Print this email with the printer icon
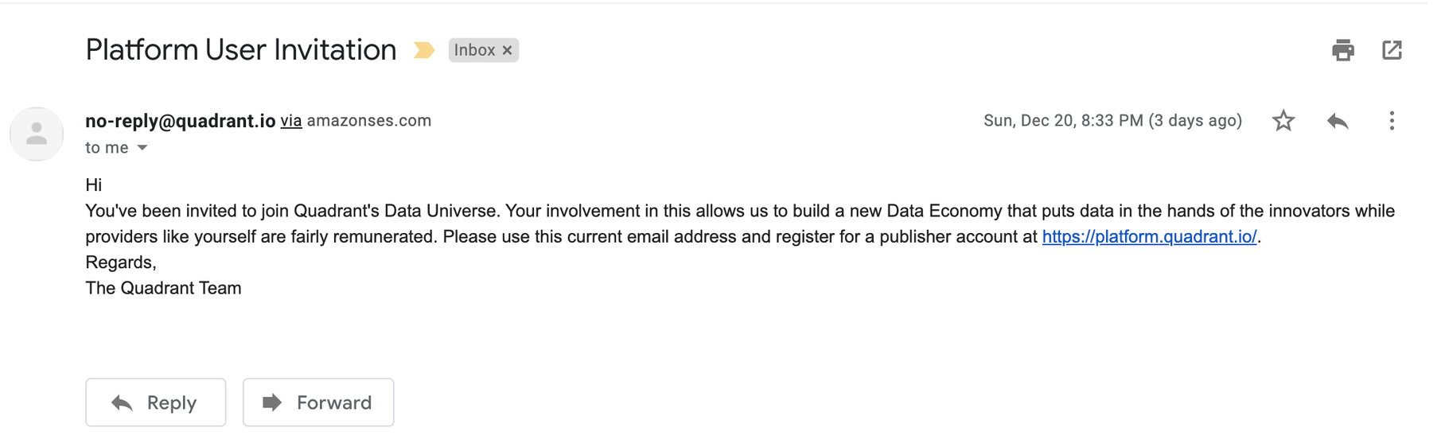Viewport: 1449px width, 443px height. tap(1342, 50)
